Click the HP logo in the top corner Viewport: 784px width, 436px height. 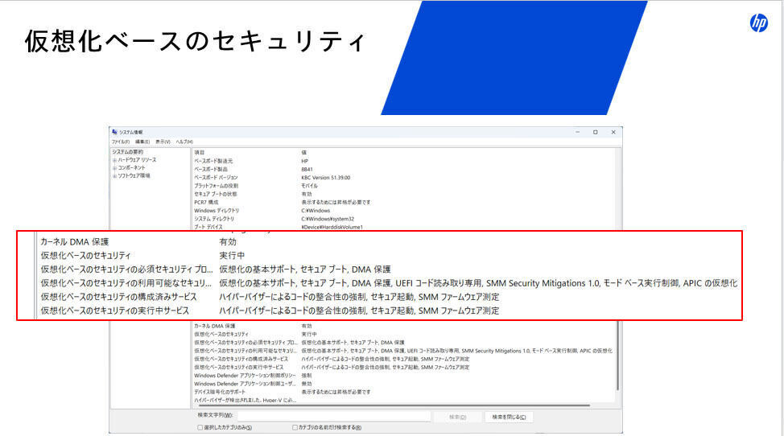pos(758,23)
